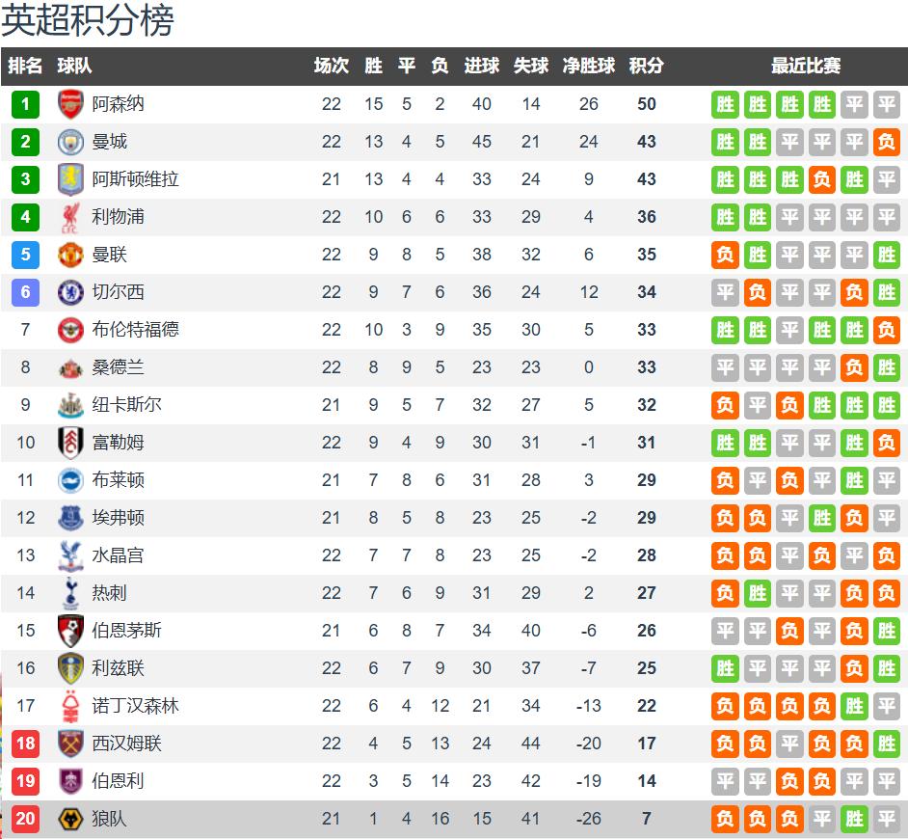This screenshot has width=908, height=839.
Task: Click the Arsenal club crest icon
Action: point(71,104)
